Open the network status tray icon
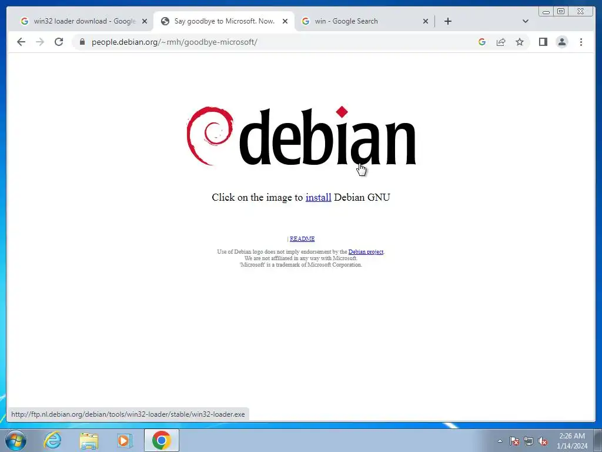Viewport: 602px width, 452px height. click(529, 441)
